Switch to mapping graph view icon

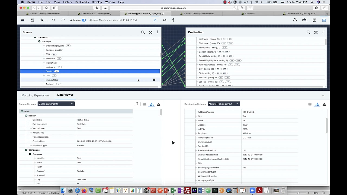point(155,20)
